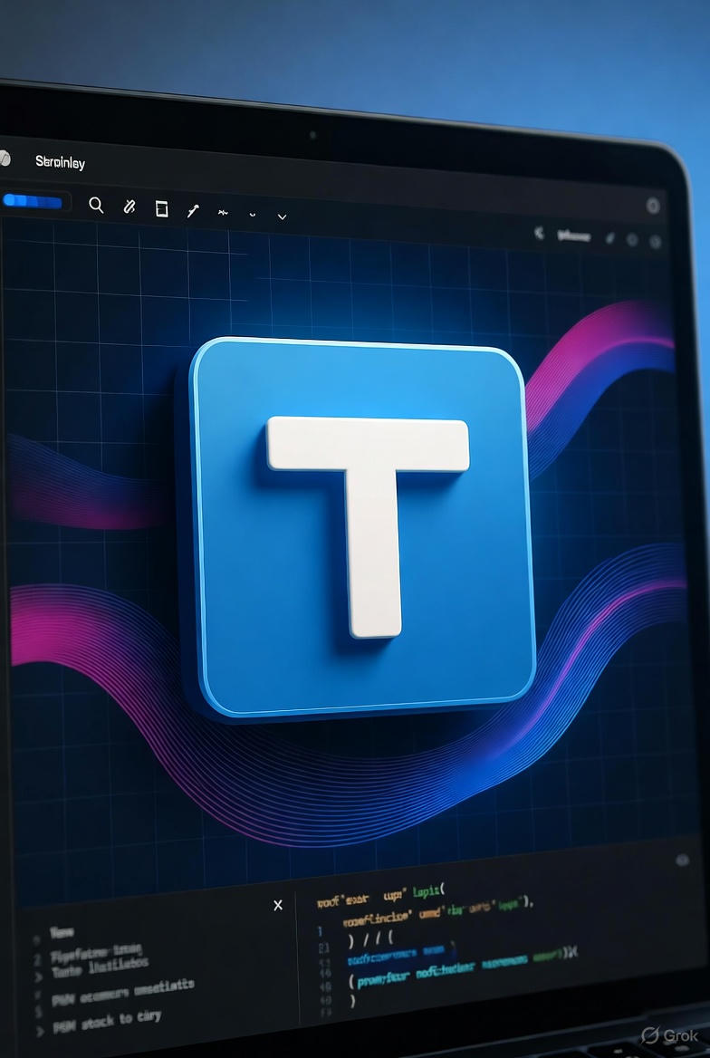The image size is (710, 1058).
Task: Toggle the blue switch in top-left toolbar
Action: 33,201
